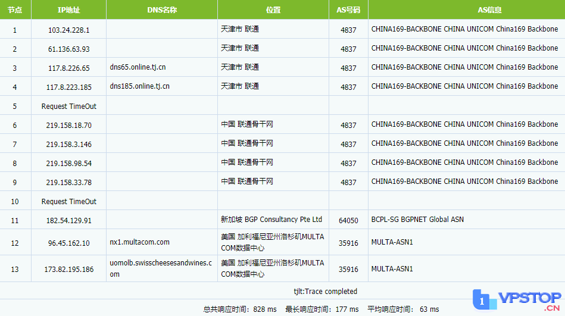Click BCPL-SG BGPNET Global ASN info
This screenshot has width=565, height=316.
417,220
